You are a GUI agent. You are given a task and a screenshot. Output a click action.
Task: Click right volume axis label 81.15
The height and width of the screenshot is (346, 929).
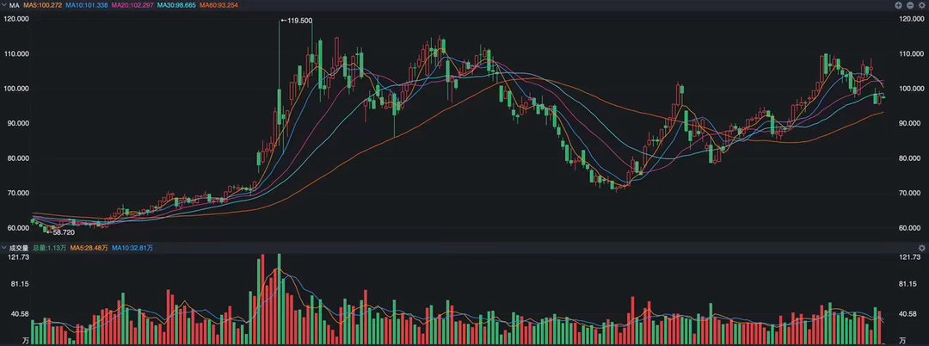(907, 284)
